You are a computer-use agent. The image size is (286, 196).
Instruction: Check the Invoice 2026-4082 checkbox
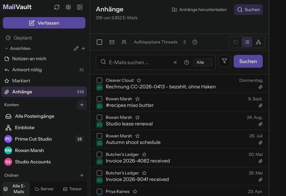[x=99, y=155]
